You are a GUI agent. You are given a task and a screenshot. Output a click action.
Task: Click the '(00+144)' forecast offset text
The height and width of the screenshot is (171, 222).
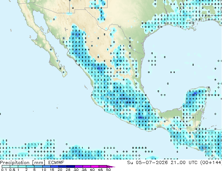click(x=211, y=163)
